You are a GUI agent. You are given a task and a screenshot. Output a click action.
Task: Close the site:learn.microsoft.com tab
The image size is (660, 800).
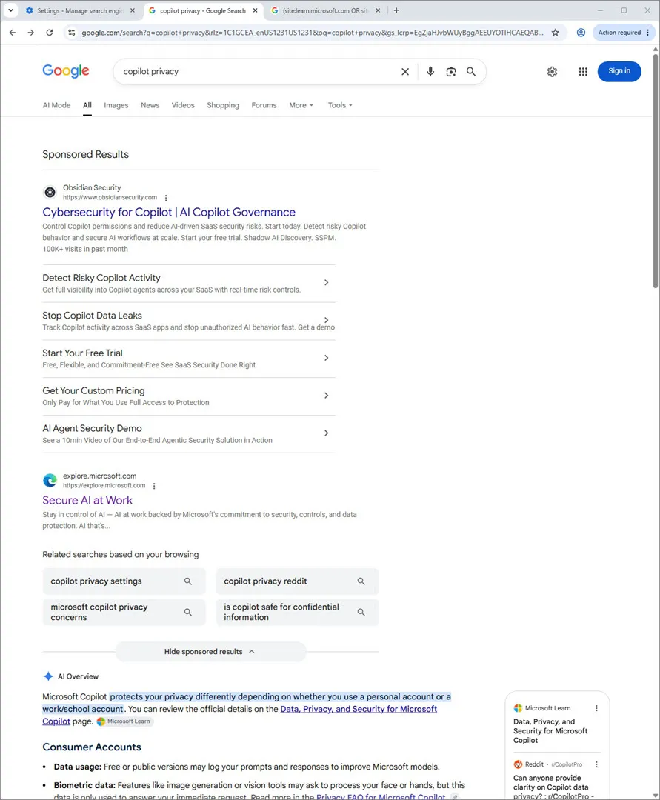click(378, 10)
